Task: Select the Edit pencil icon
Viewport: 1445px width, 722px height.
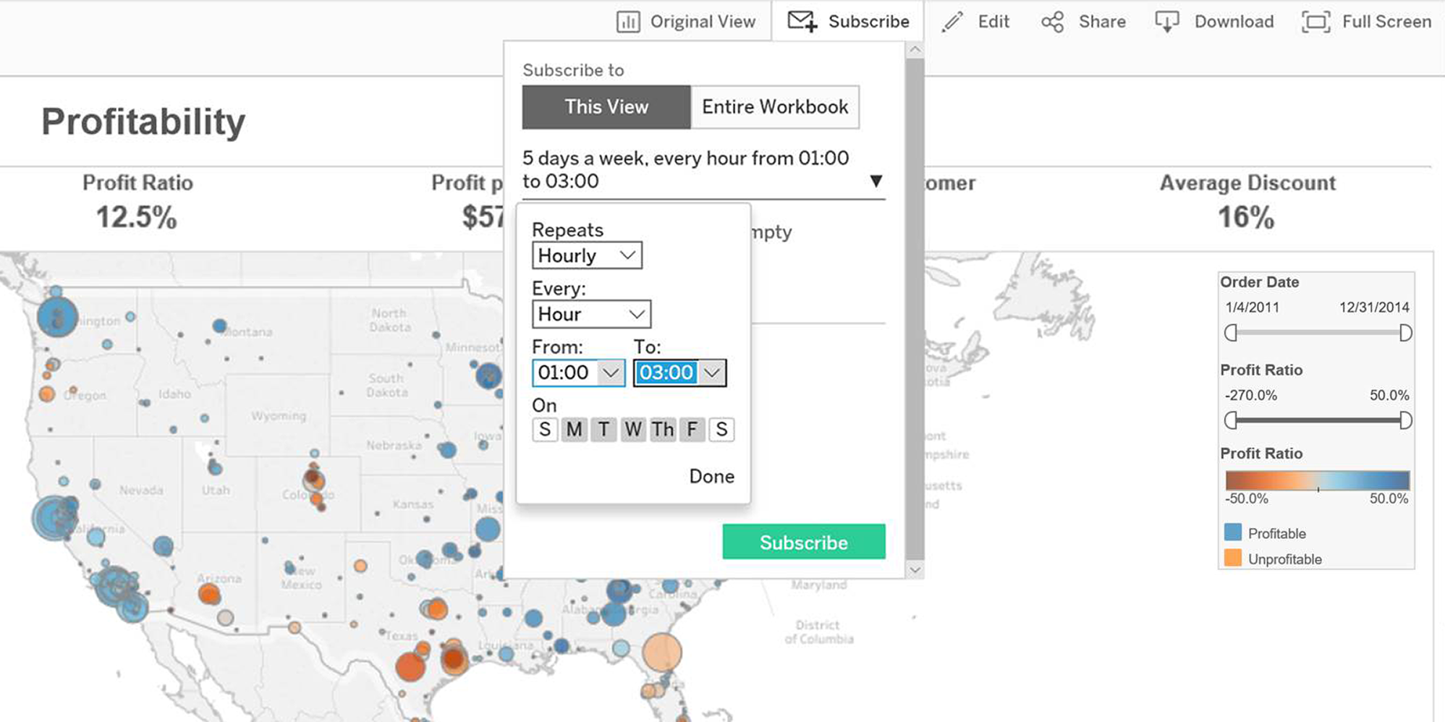Action: 951,21
